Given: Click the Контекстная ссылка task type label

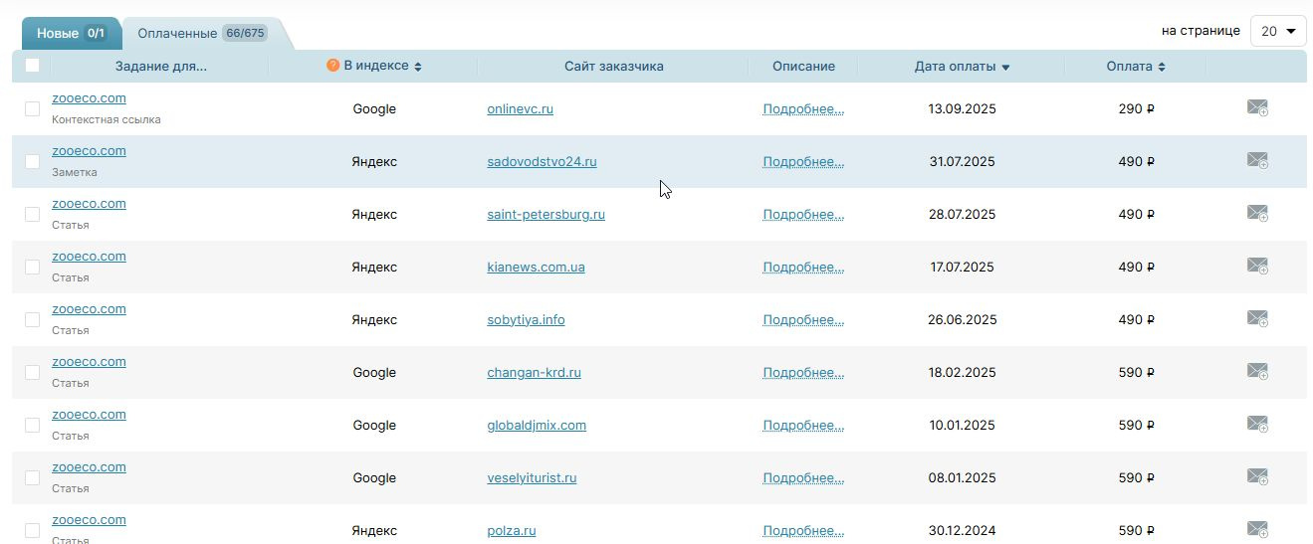Looking at the screenshot, I should (x=106, y=119).
